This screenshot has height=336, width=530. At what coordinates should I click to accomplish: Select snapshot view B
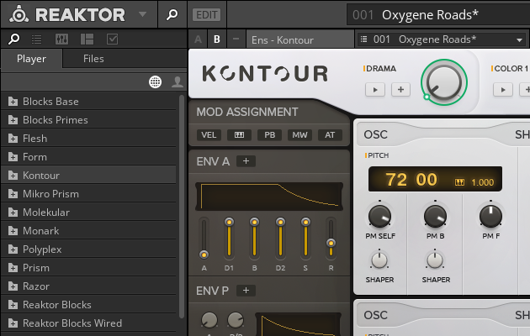pyautogui.click(x=217, y=39)
